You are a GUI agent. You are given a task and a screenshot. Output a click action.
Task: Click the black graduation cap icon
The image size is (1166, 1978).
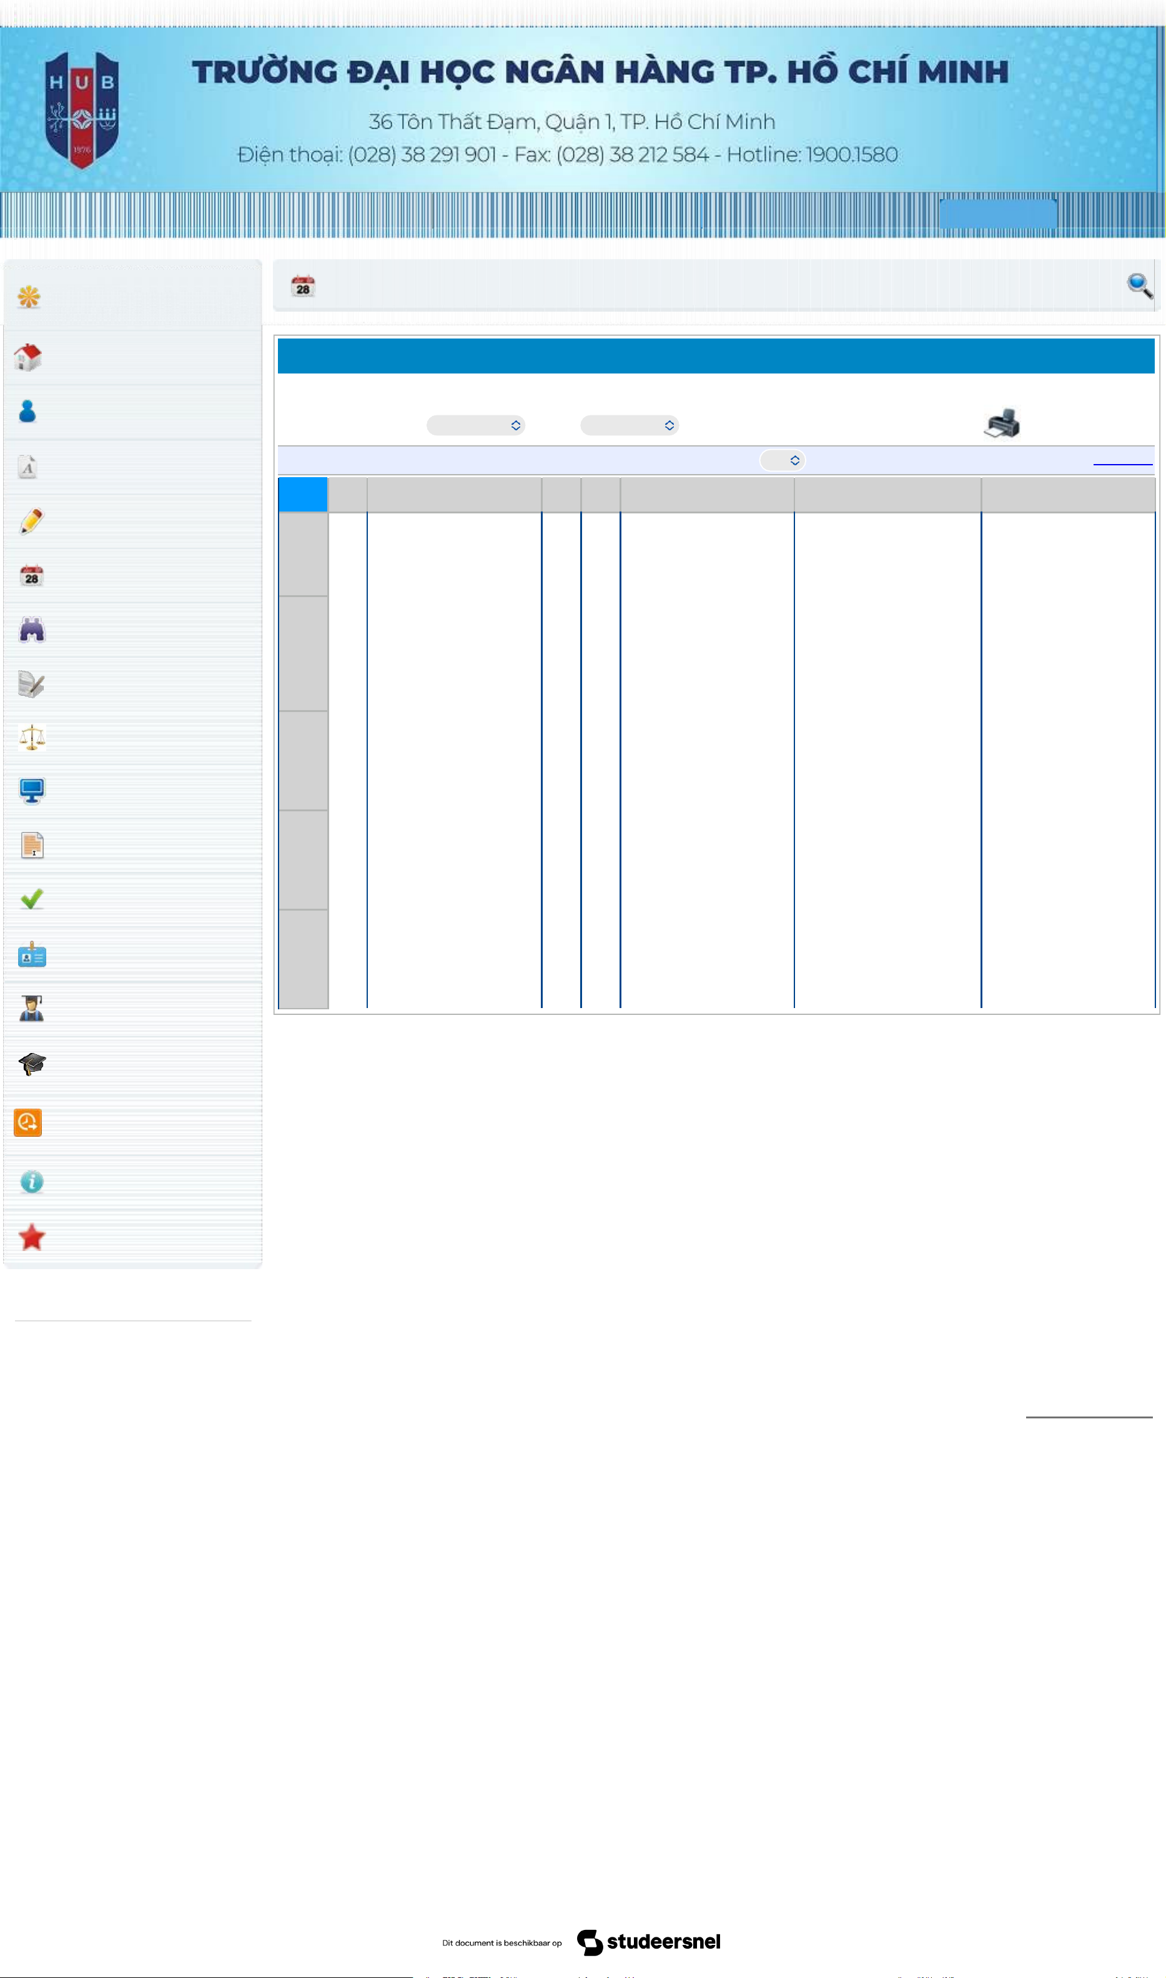[31, 1064]
